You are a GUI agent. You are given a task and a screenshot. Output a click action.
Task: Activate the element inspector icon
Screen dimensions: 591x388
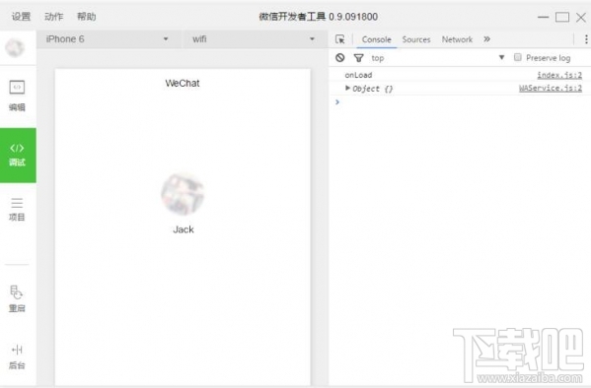point(340,39)
